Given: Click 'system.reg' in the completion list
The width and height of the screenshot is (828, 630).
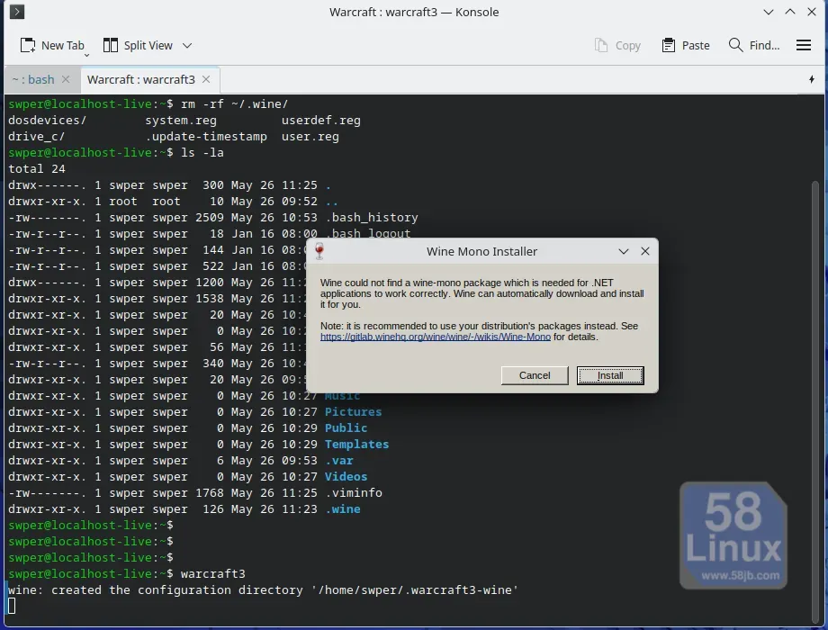Looking at the screenshot, I should click(x=181, y=121).
